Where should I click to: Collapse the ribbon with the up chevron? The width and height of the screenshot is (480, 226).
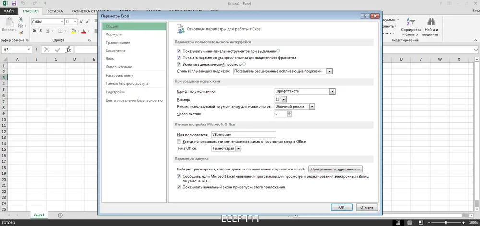pos(476,40)
